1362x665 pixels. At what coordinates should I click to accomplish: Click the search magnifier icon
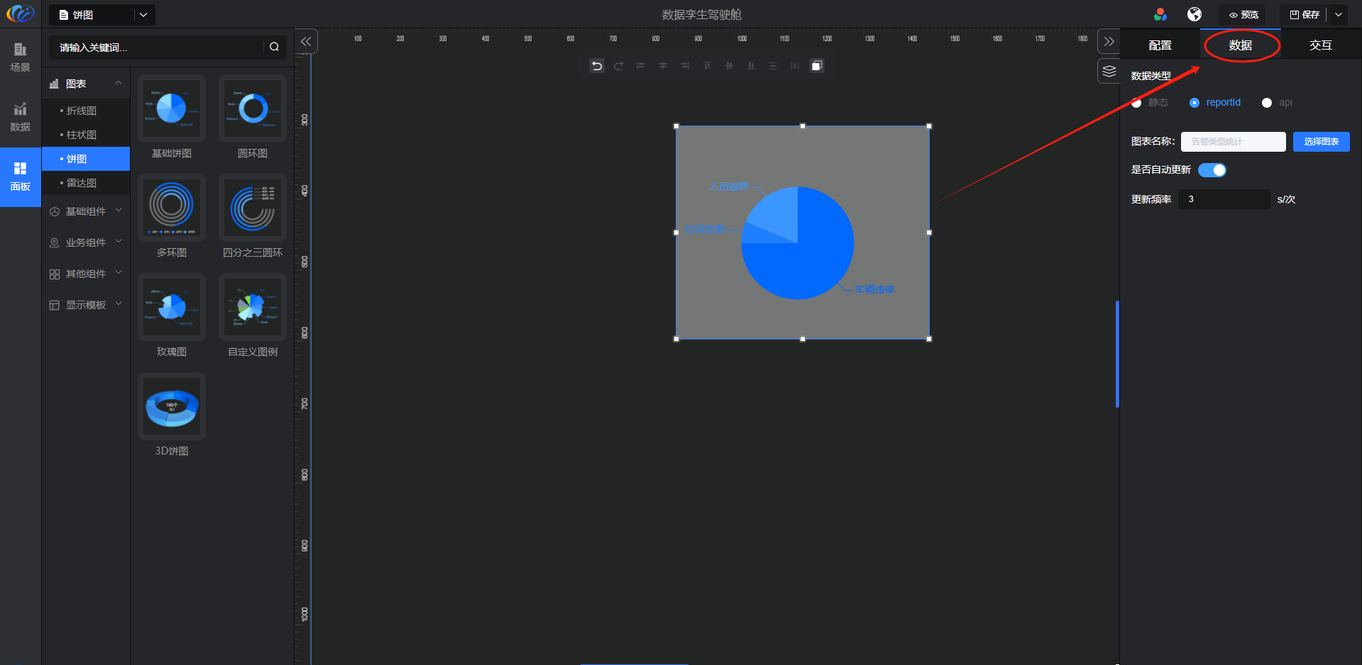274,47
